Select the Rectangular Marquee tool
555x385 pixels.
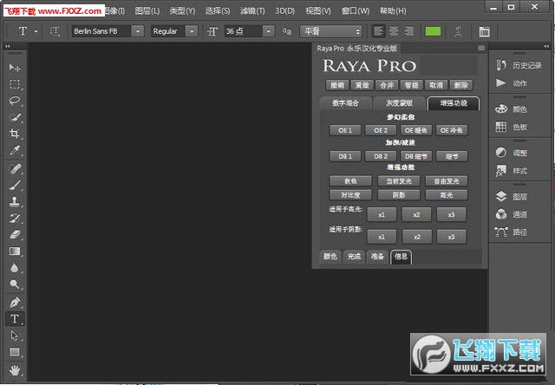[15, 84]
